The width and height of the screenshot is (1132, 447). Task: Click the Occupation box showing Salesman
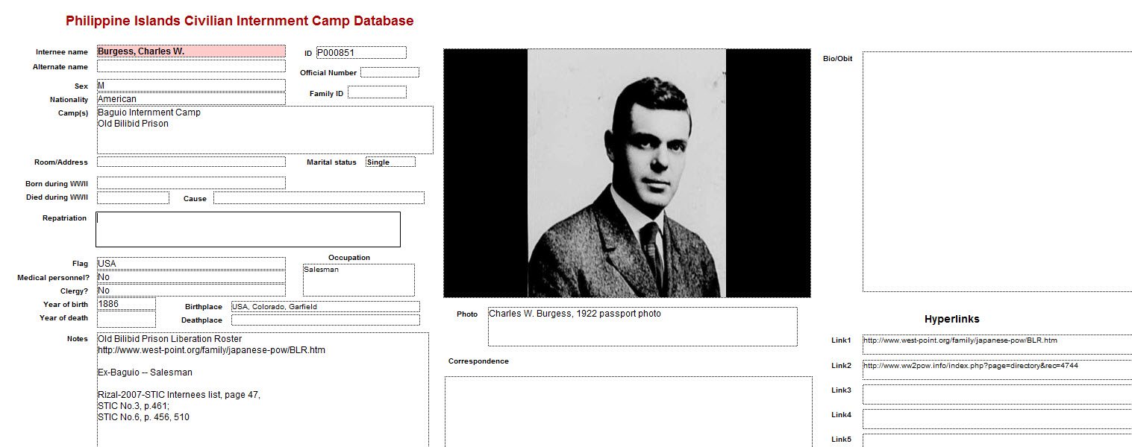(x=359, y=280)
